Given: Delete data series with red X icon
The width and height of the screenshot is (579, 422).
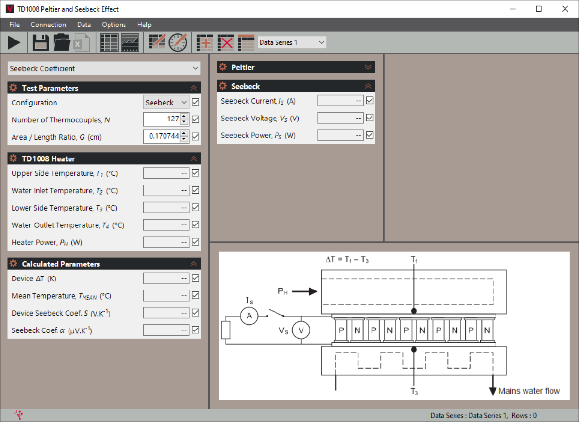Looking at the screenshot, I should click(225, 42).
